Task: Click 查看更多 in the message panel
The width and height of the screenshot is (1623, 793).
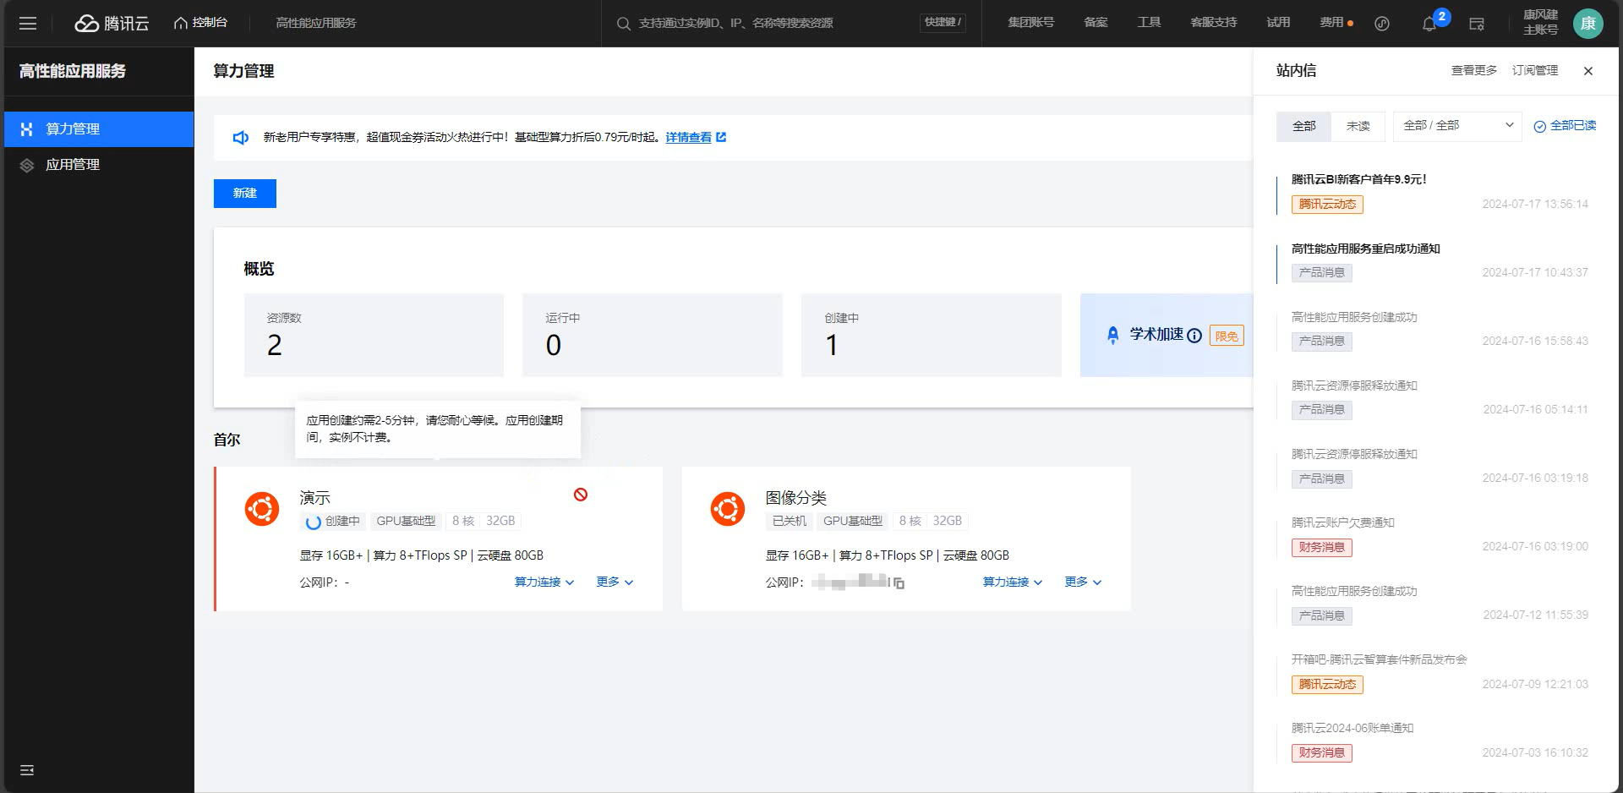Action: [1474, 71]
